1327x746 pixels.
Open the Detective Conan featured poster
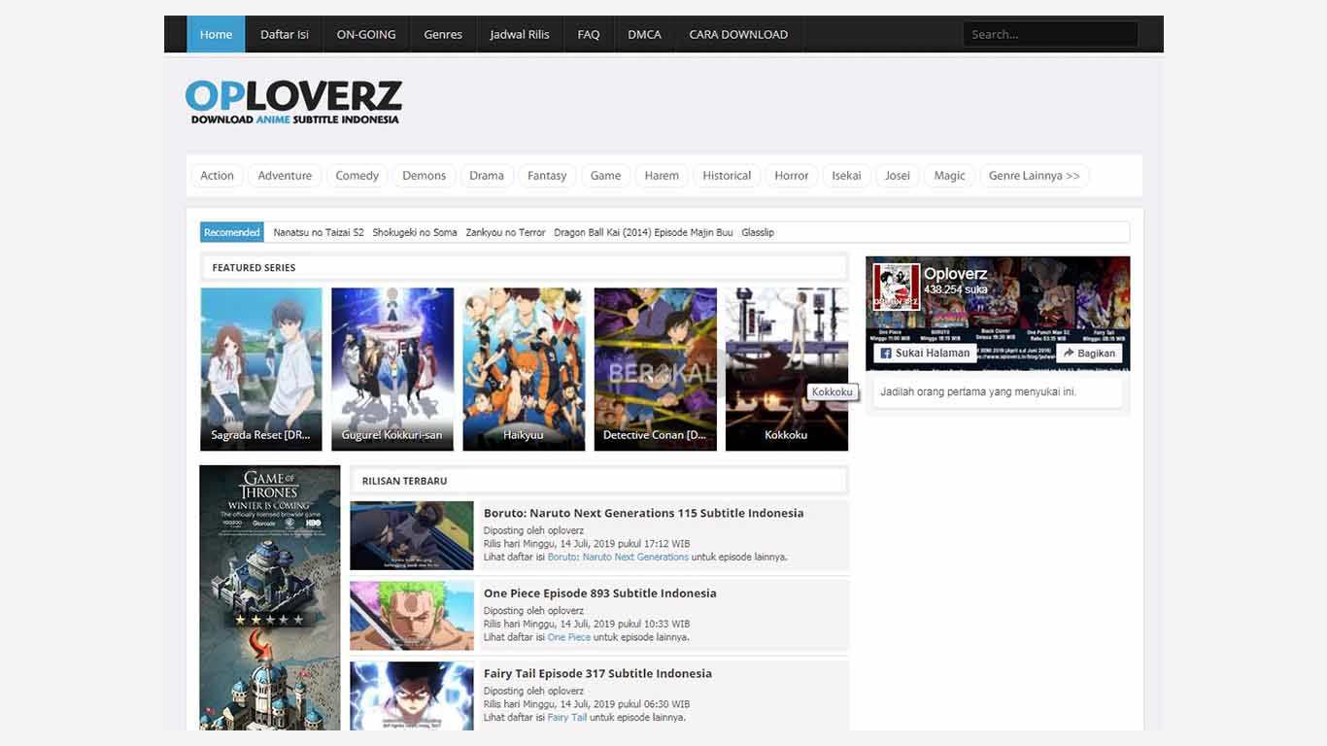pos(655,369)
